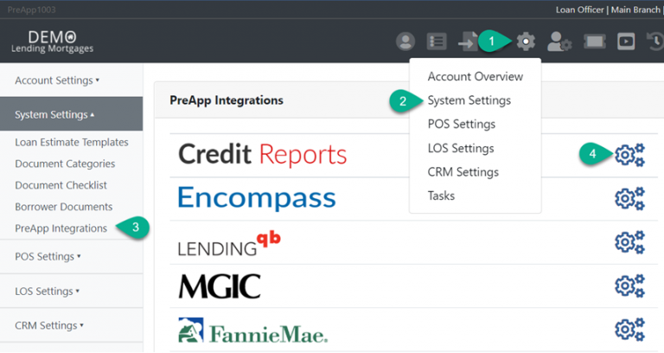Open the user settings icon in toolbar

(559, 41)
